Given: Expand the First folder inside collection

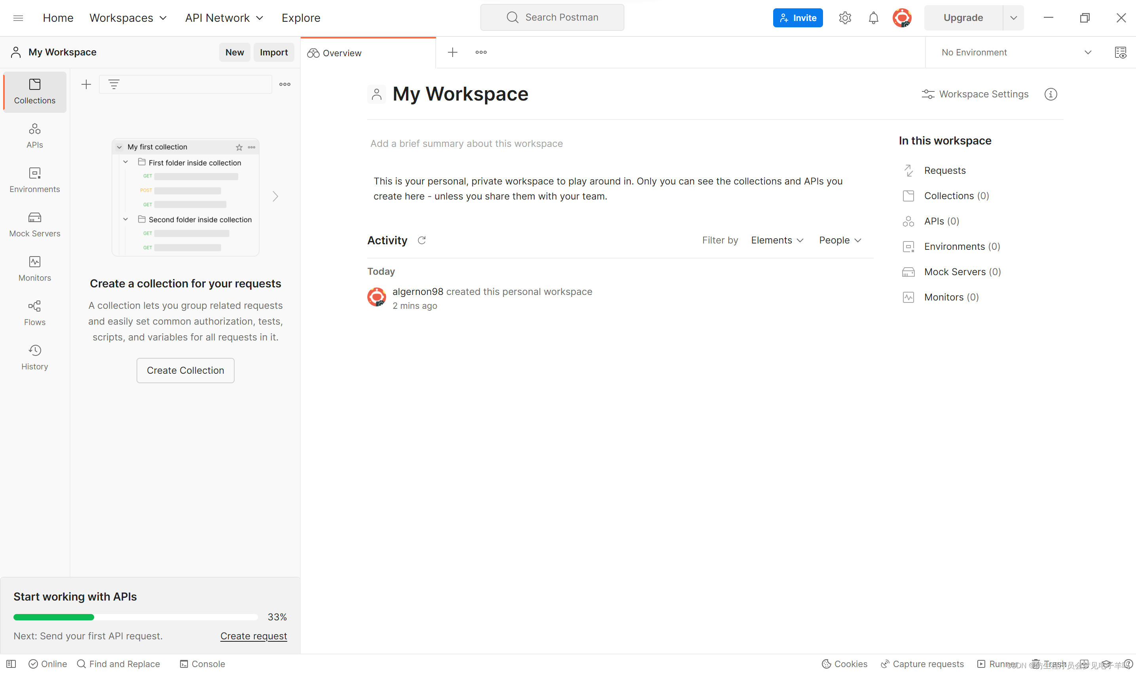Looking at the screenshot, I should pyautogui.click(x=126, y=162).
